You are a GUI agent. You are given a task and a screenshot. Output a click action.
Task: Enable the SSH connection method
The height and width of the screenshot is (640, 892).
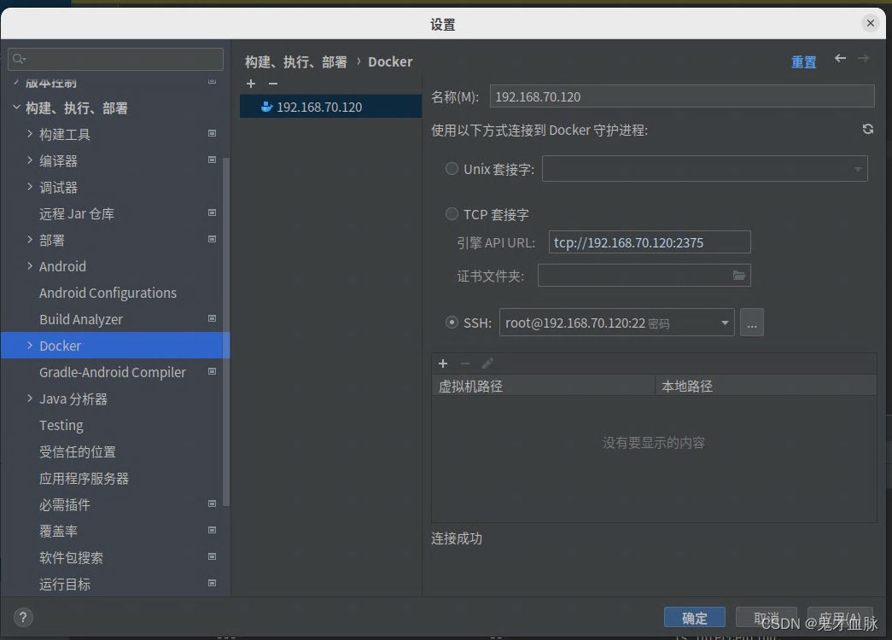coord(452,322)
